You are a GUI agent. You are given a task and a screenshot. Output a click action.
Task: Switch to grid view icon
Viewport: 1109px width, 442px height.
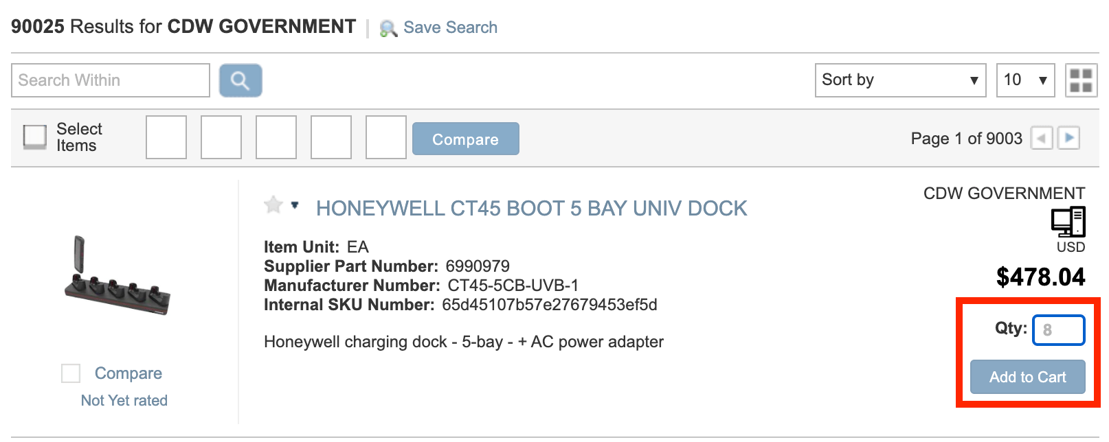[x=1081, y=80]
